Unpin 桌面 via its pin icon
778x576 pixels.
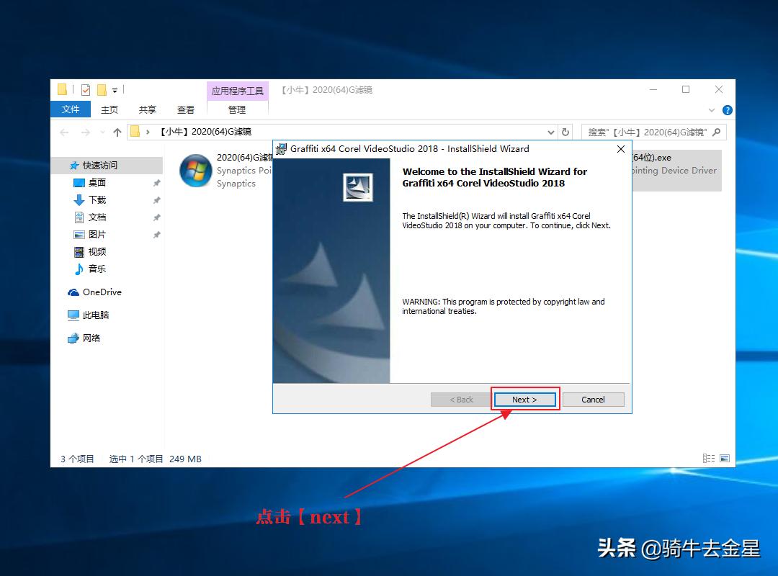click(156, 183)
